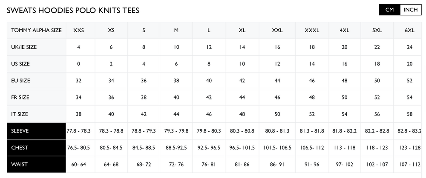Click the WAIST row header
The image size is (426, 178).
[x=37, y=164]
